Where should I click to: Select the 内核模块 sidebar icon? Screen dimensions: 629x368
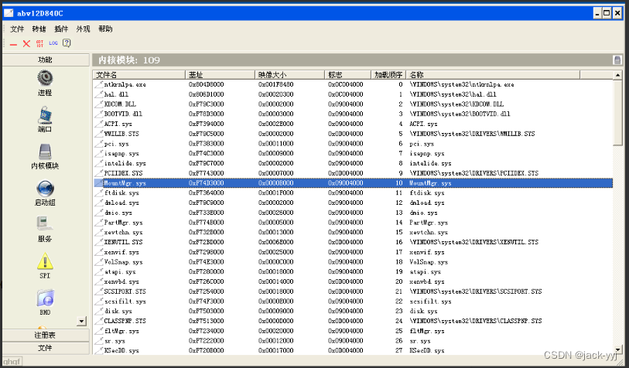[45, 156]
